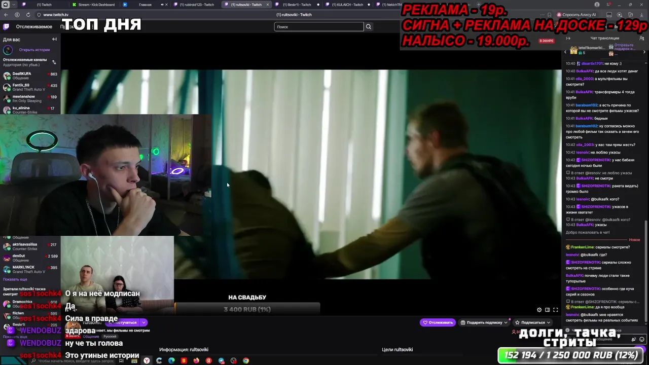The width and height of the screenshot is (649, 365).
Task: Open Google Chrome from the taskbar
Action: (246, 360)
